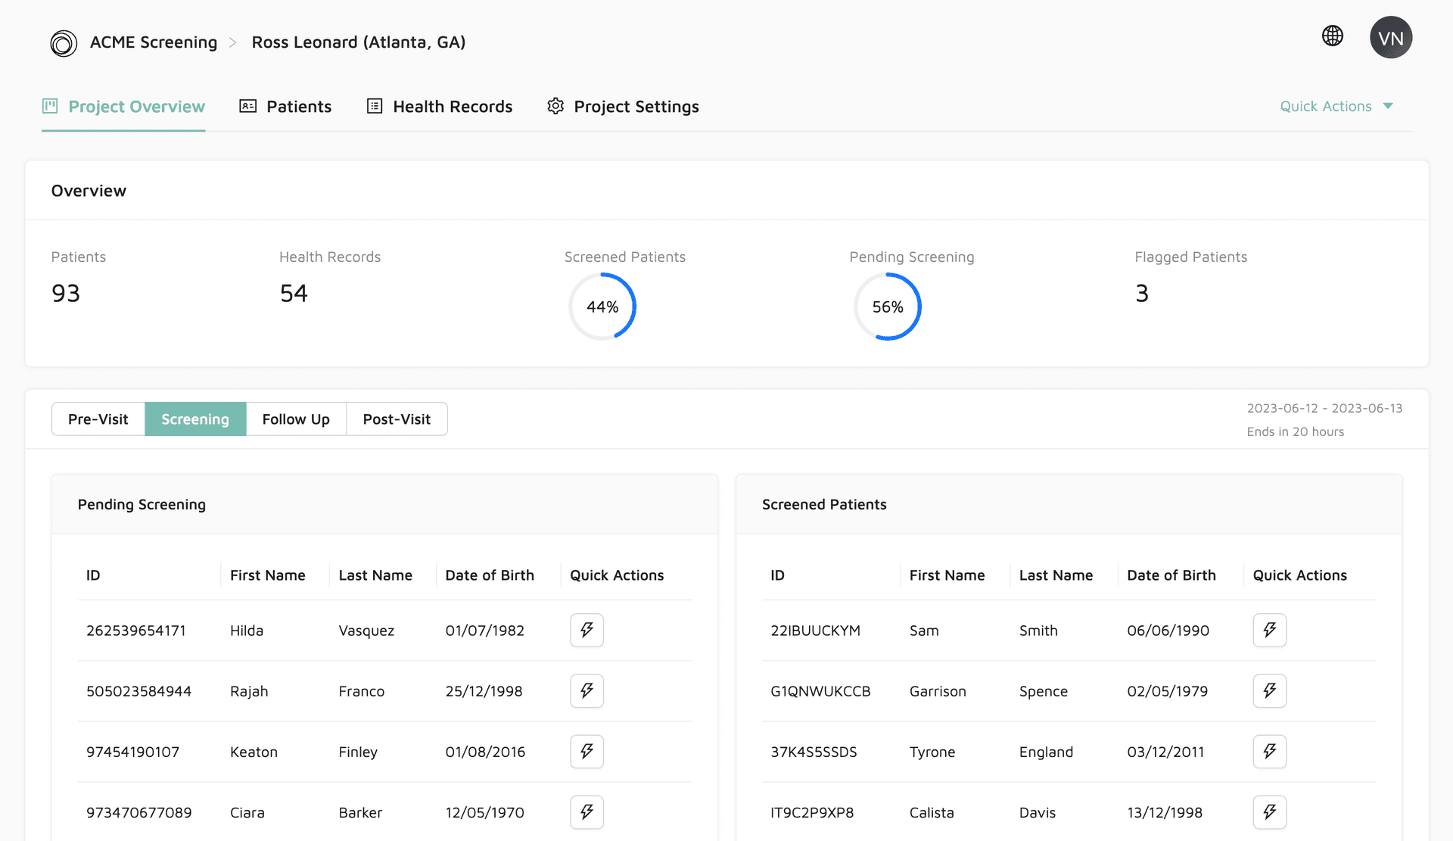Click patient ID G1QNWUKCCB
This screenshot has width=1453, height=841.
tap(820, 691)
